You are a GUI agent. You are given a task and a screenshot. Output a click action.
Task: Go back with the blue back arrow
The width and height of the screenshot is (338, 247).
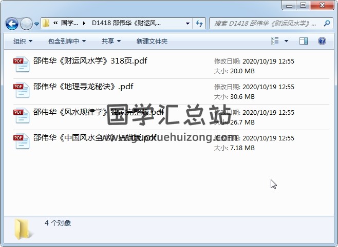click(12, 24)
